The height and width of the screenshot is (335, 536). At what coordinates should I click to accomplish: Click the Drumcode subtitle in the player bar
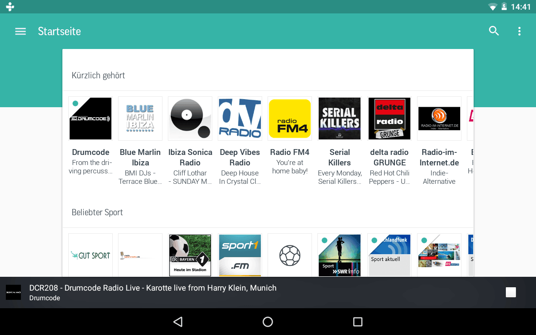point(45,298)
